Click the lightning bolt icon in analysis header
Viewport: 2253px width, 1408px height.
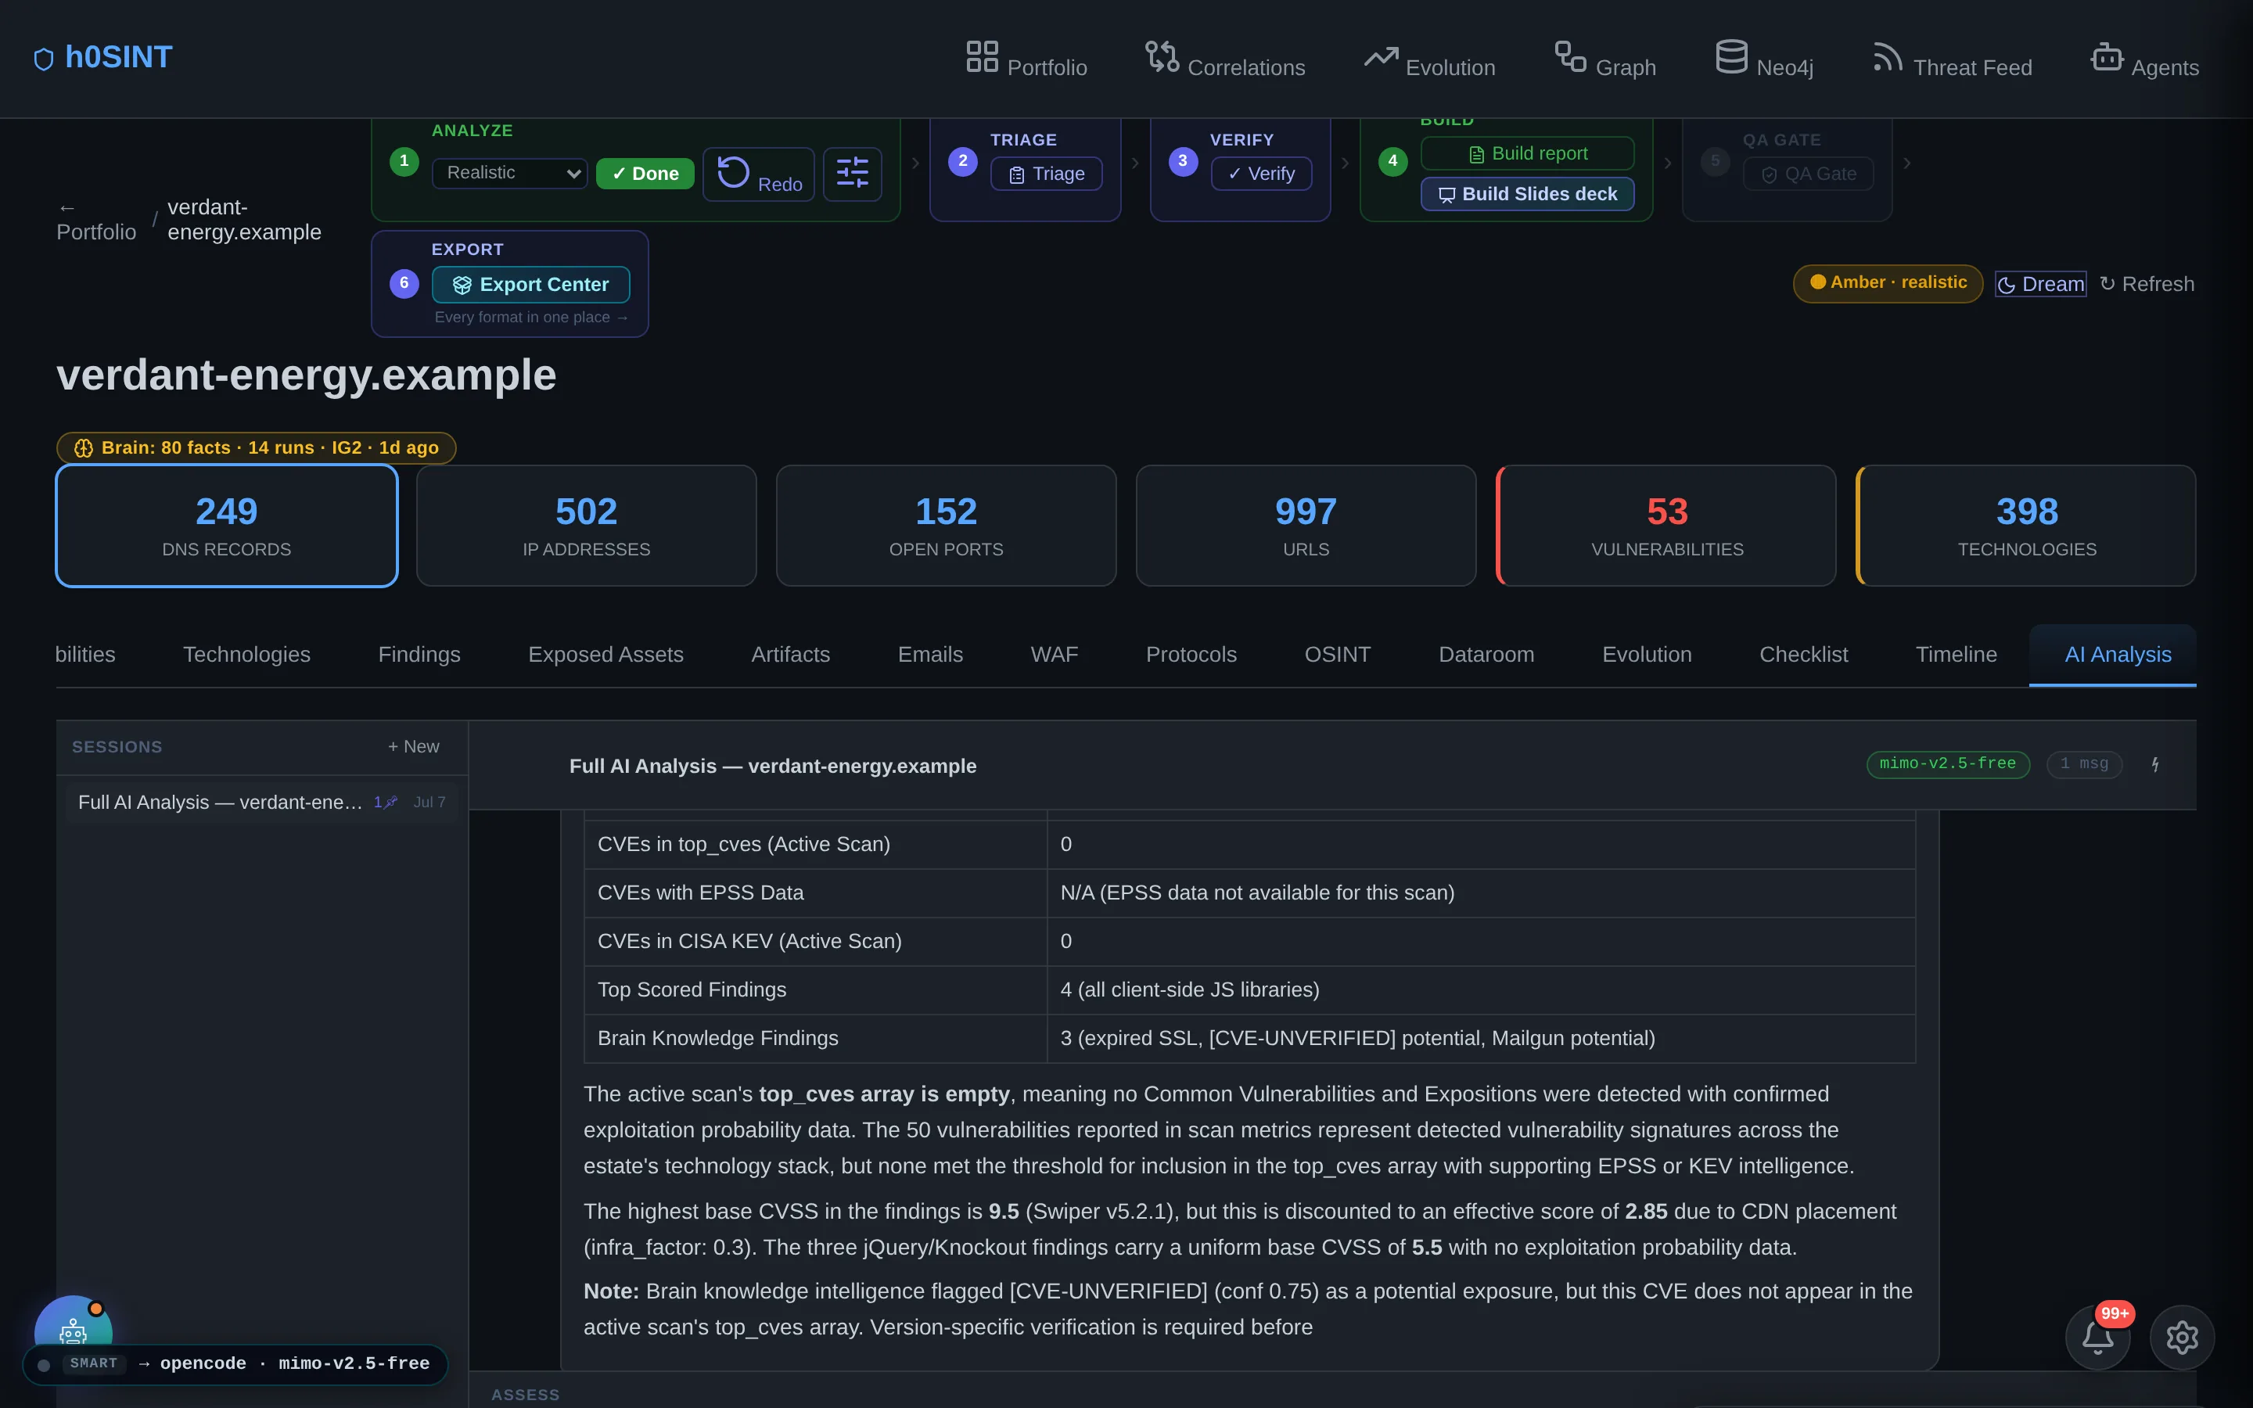tap(2155, 764)
